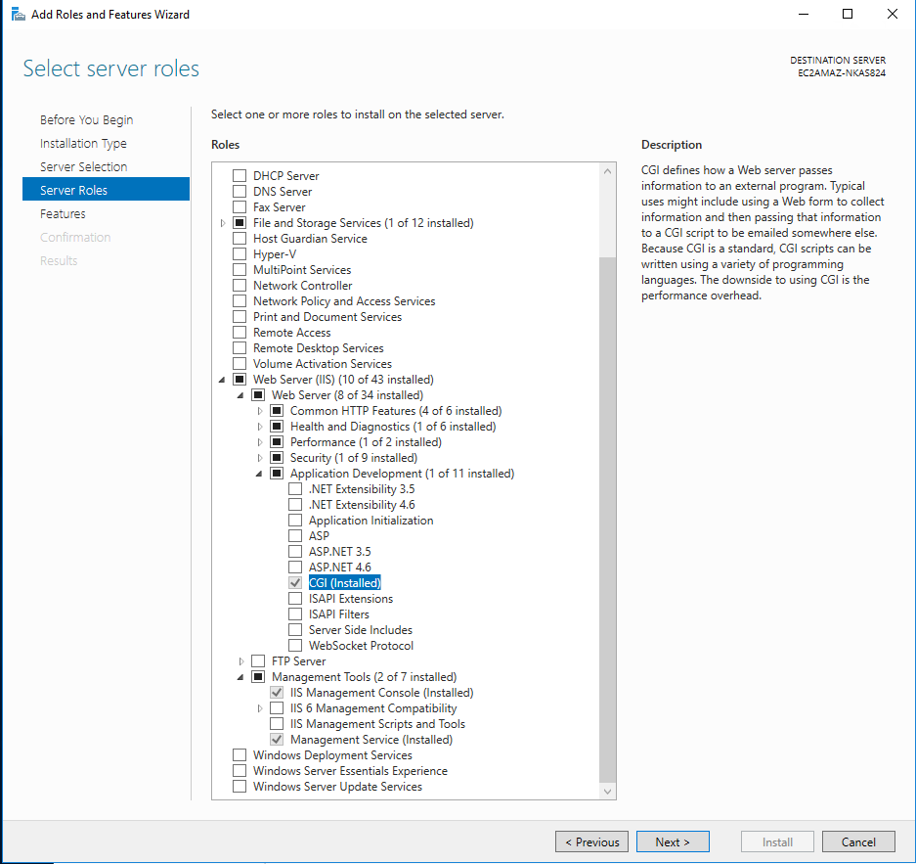The image size is (916, 864).
Task: Tick the DHCP Server checkbox
Action: tap(240, 175)
